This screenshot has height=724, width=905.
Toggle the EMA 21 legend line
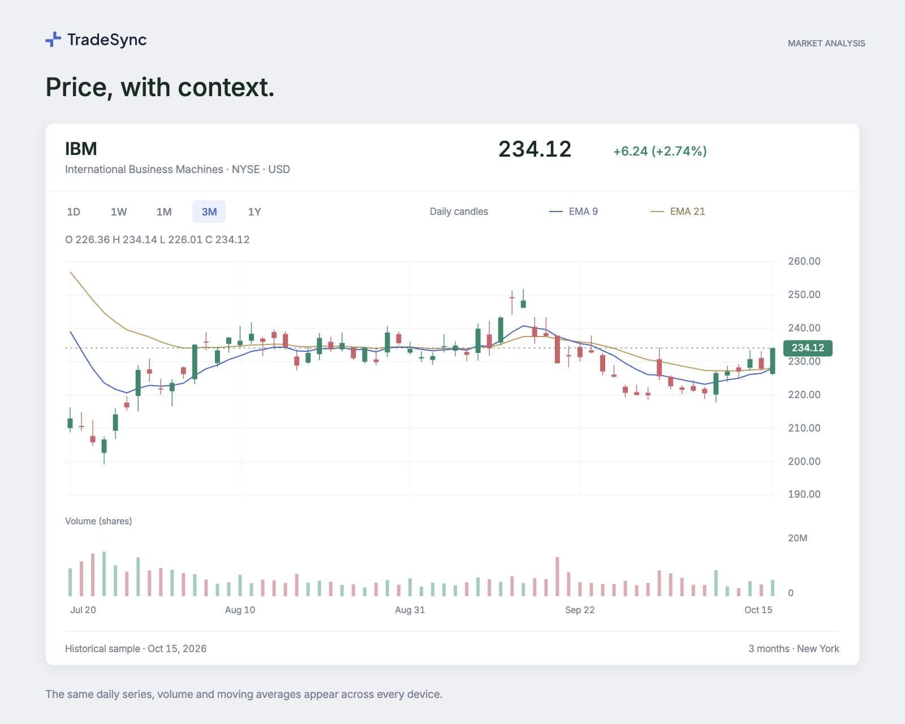point(678,212)
